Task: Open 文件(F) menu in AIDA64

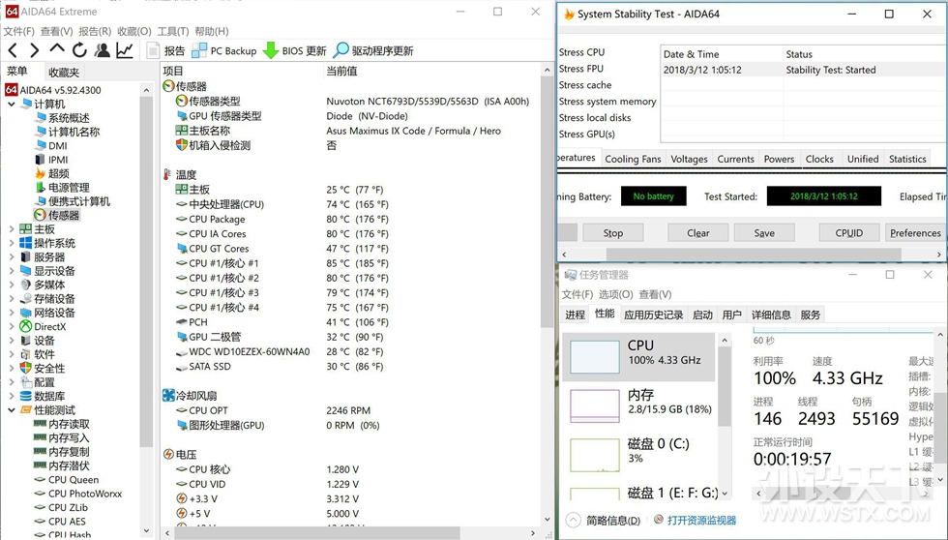Action: (18, 31)
